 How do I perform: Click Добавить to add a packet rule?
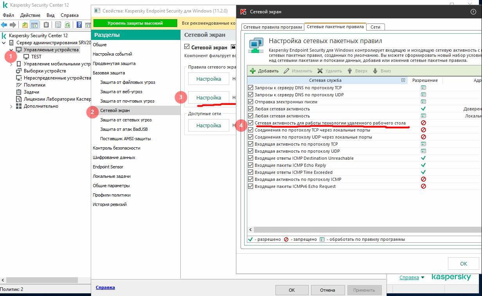(x=264, y=71)
